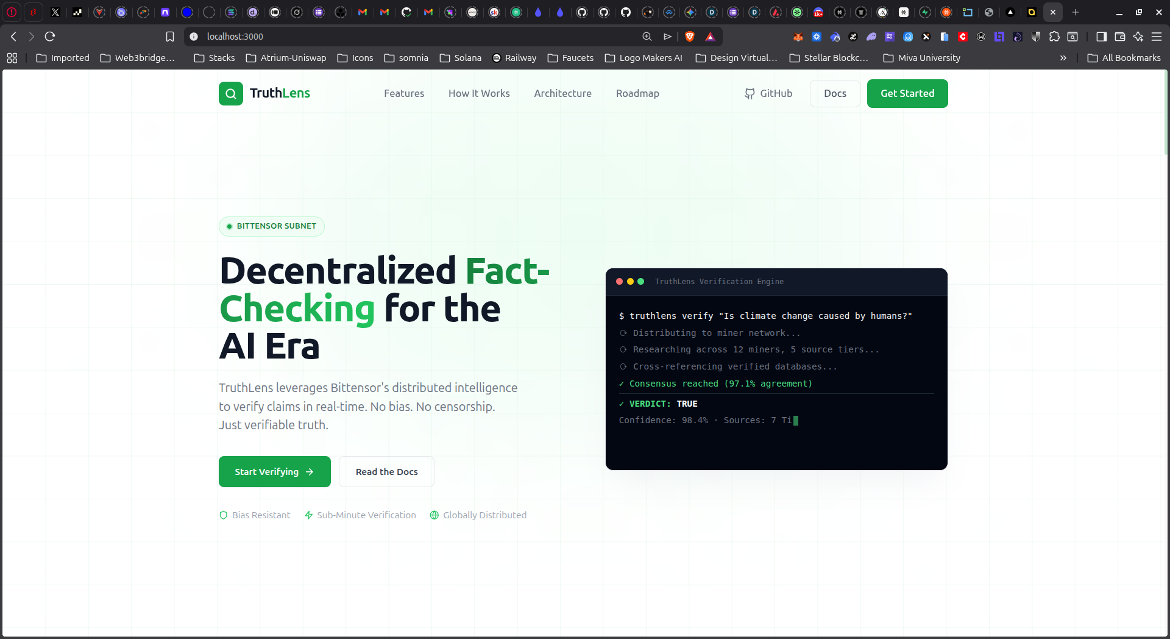Click the TruthLens magnifier logo icon
The image size is (1170, 639).
tap(231, 94)
